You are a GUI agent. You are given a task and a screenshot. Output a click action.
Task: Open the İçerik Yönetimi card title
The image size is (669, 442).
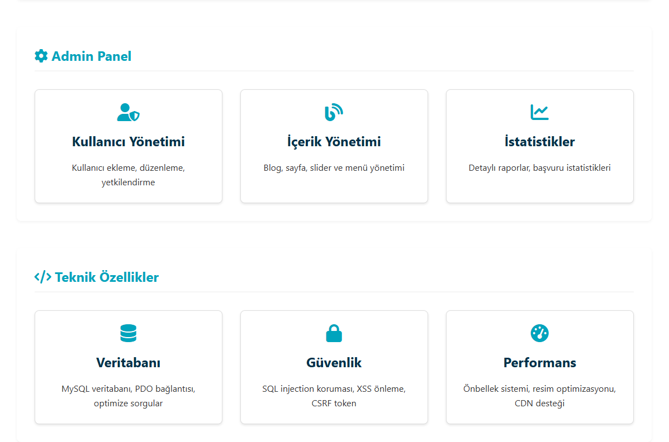(x=334, y=142)
